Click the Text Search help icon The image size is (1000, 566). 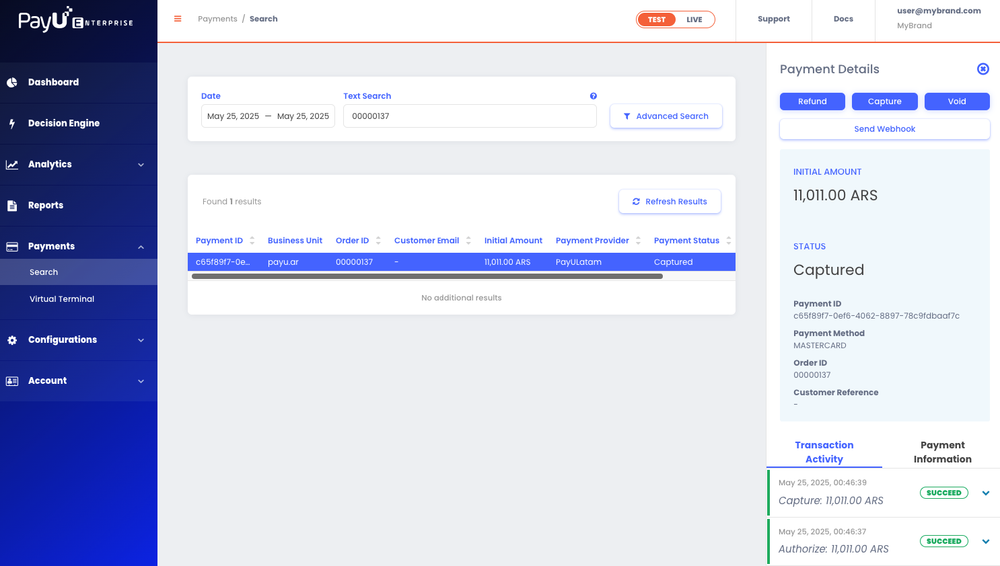coord(593,96)
